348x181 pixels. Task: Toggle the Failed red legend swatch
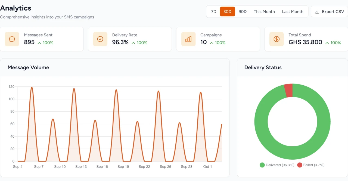coord(300,165)
